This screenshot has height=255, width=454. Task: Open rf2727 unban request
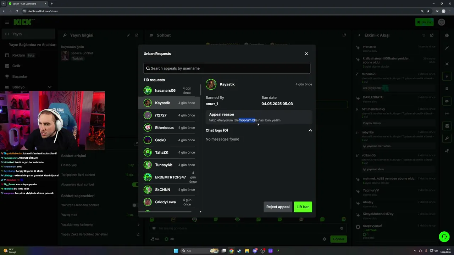170,115
